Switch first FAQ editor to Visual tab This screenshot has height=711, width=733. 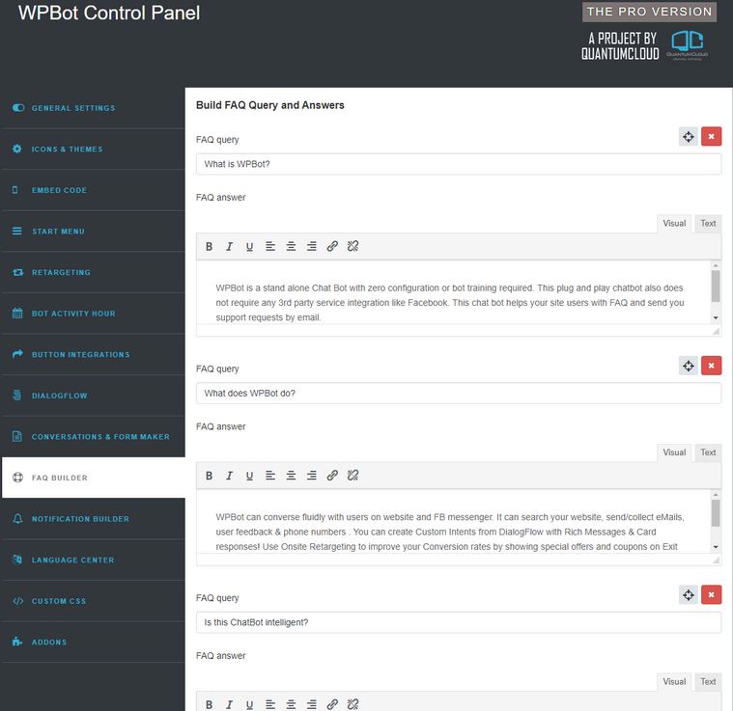[674, 223]
